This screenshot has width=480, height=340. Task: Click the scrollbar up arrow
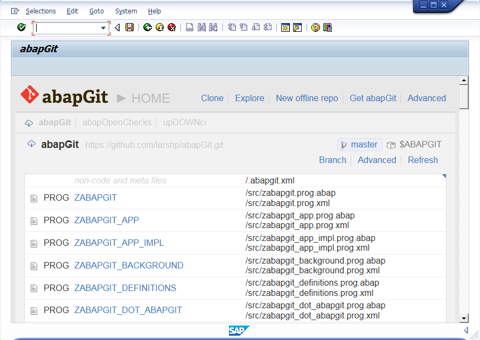(464, 81)
